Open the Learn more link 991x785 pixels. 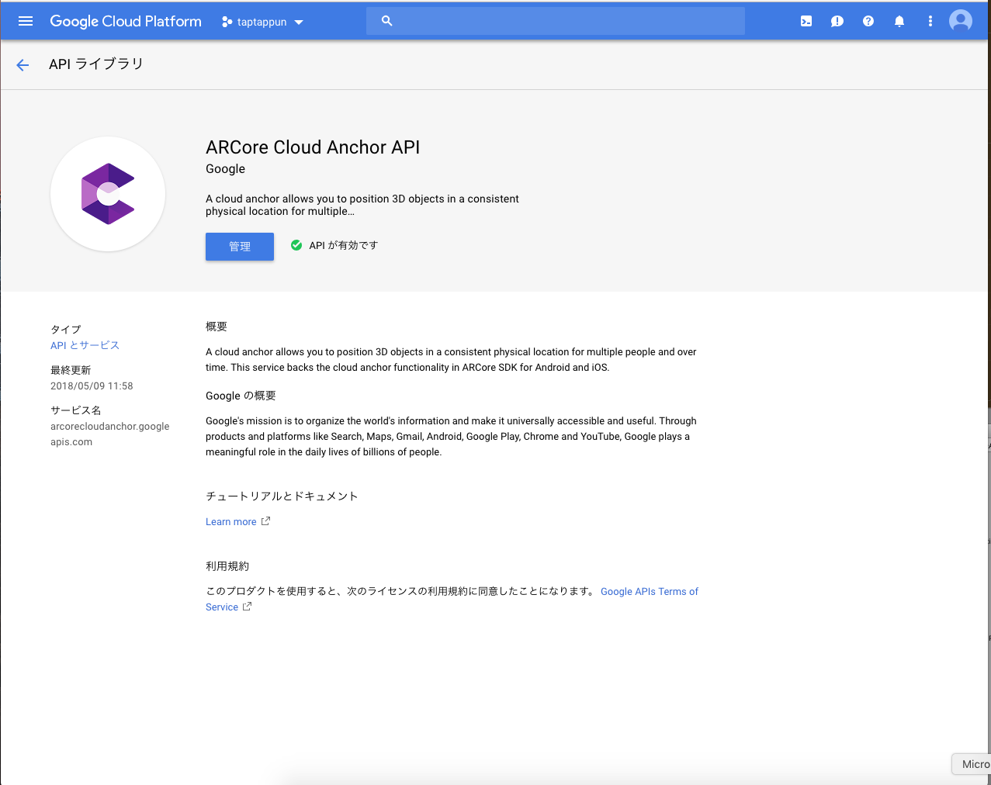[x=231, y=521]
